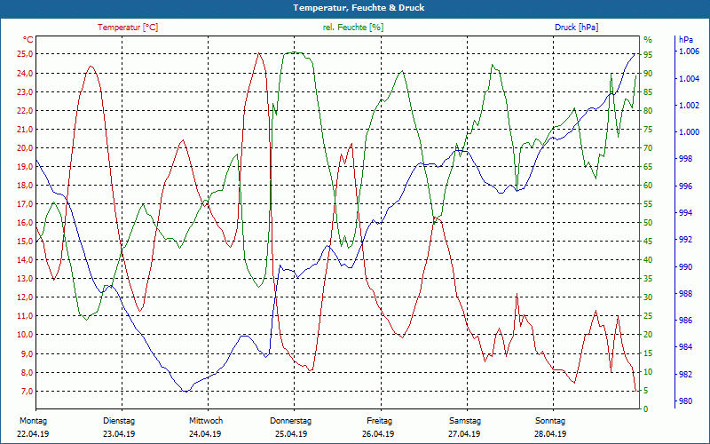
Task: Click the '15,0' temperature axis value
Action: (25, 241)
